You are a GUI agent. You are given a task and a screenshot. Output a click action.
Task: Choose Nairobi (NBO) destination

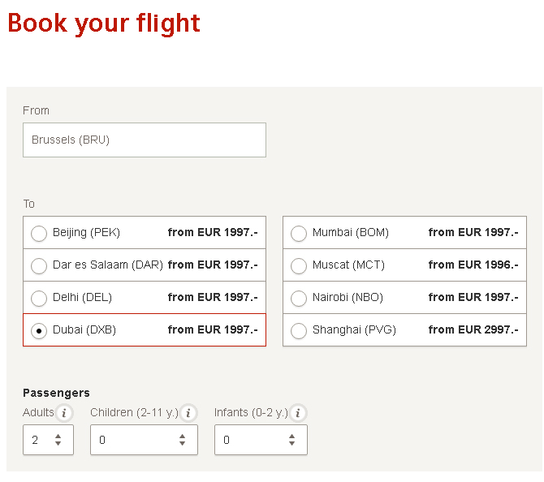point(299,298)
